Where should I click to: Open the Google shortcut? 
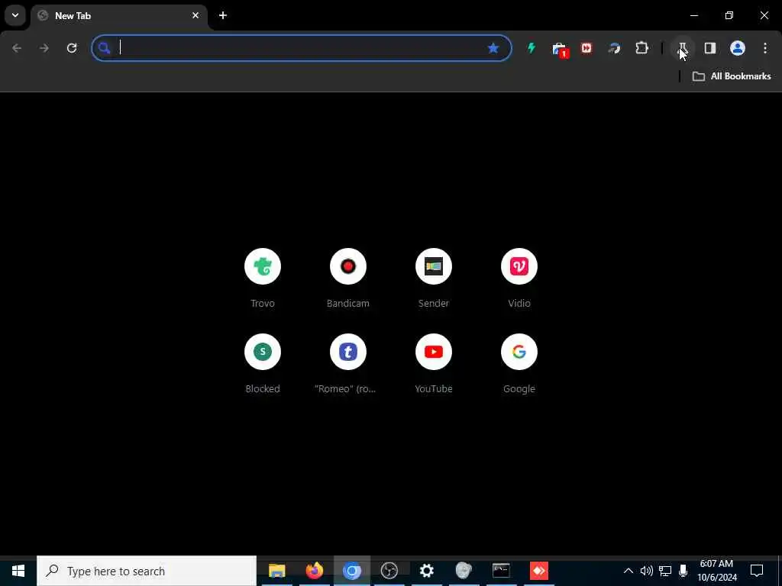pos(519,364)
